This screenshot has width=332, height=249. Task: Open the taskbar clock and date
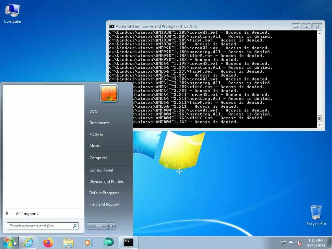[x=315, y=243]
